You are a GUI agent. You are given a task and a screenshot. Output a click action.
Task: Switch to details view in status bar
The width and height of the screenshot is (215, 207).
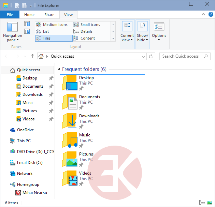202,203
